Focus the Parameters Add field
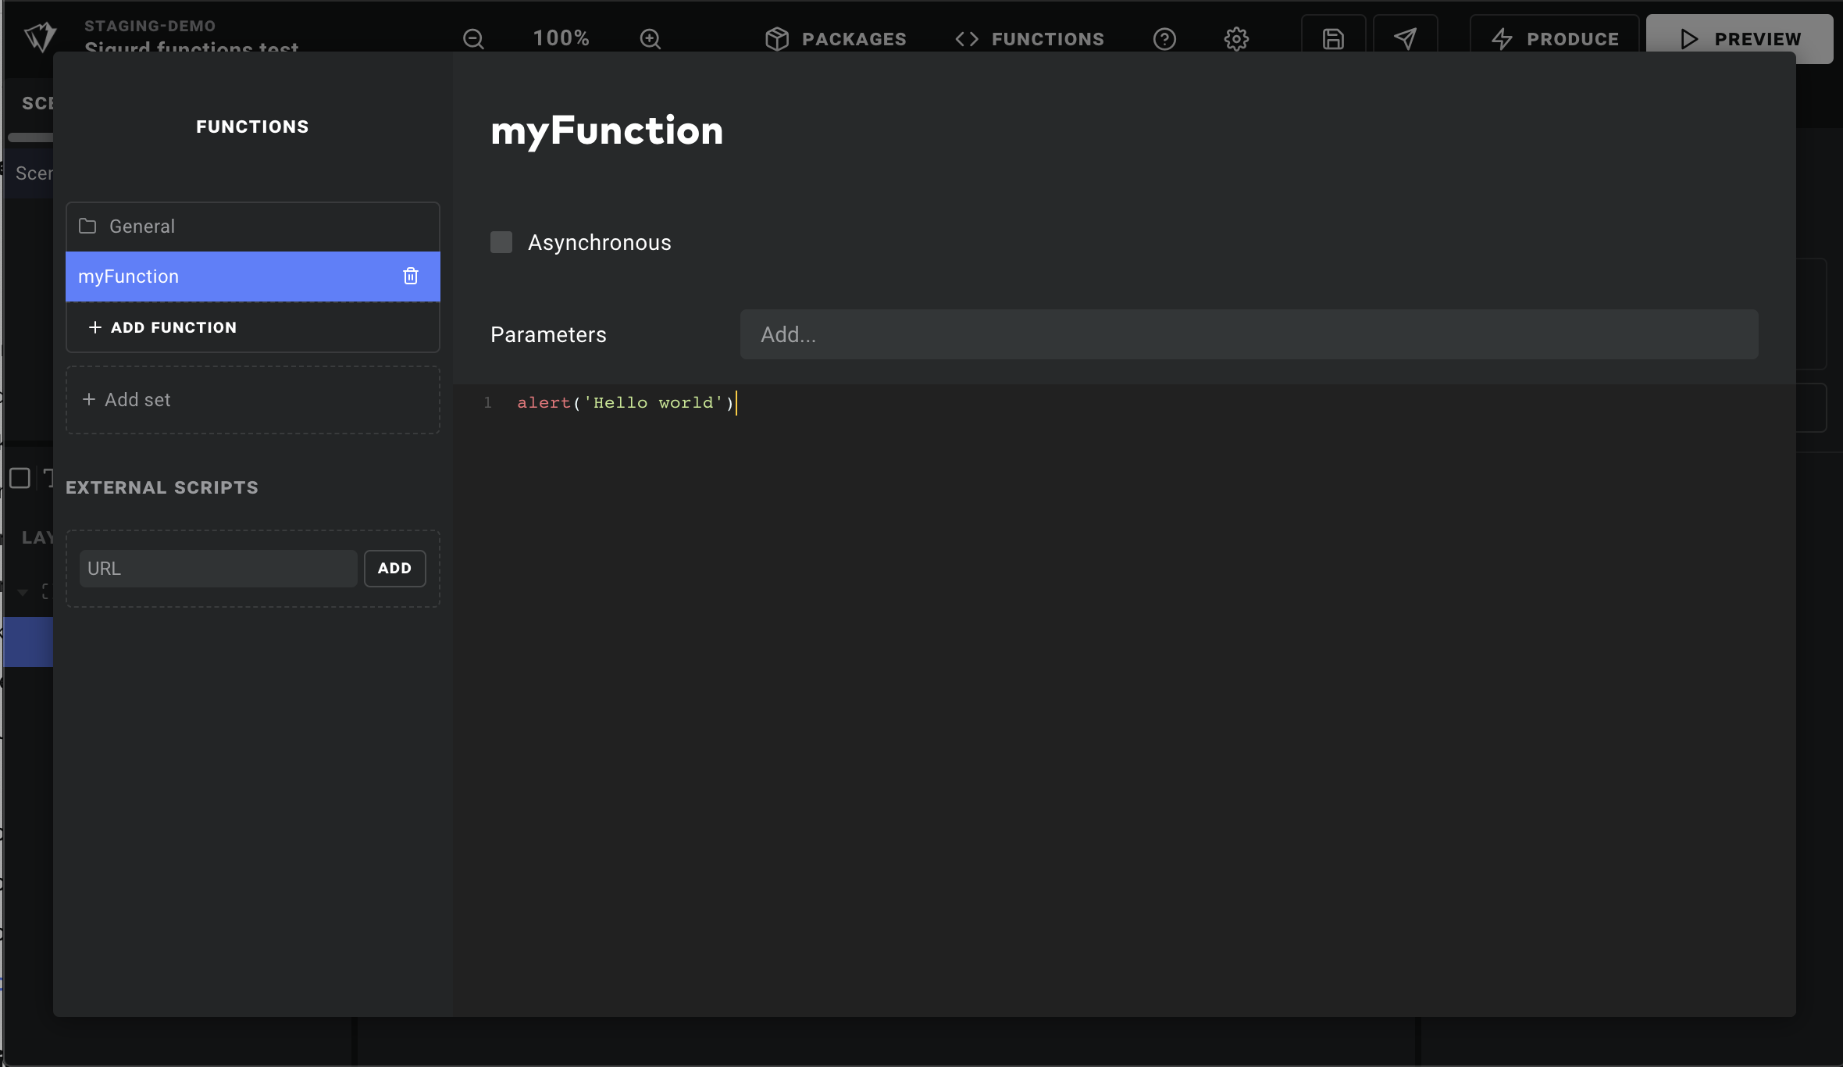Viewport: 1843px width, 1067px height. click(x=1249, y=334)
